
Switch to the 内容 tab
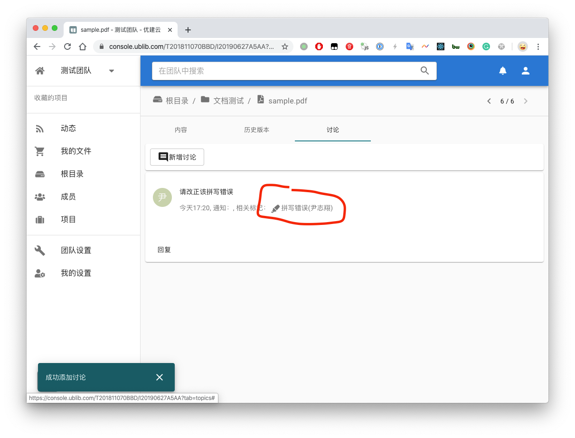coord(181,130)
